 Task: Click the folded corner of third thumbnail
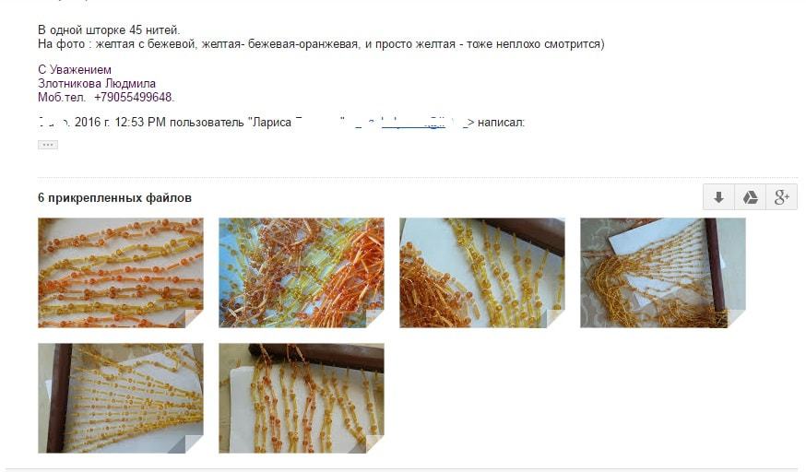(x=556, y=319)
